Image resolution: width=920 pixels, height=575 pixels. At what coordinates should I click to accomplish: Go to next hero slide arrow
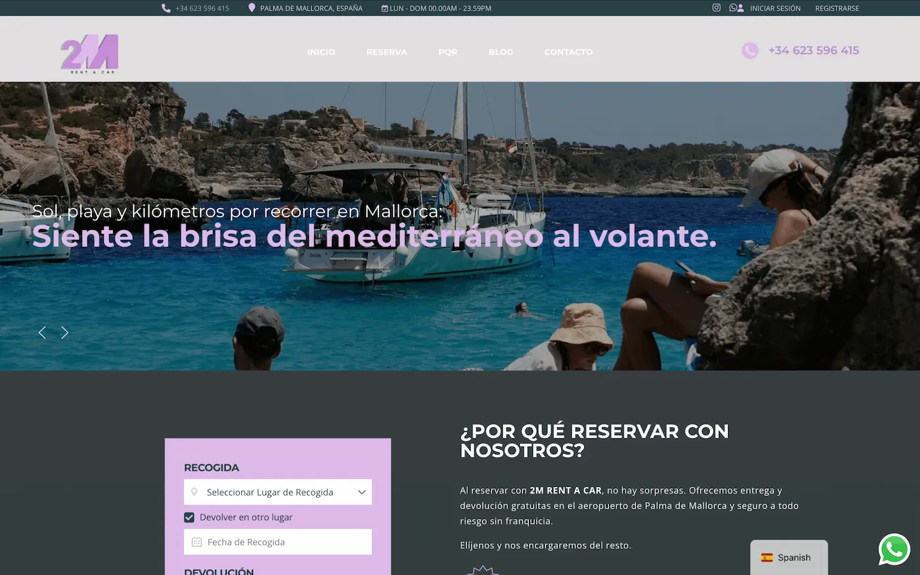pyautogui.click(x=65, y=333)
